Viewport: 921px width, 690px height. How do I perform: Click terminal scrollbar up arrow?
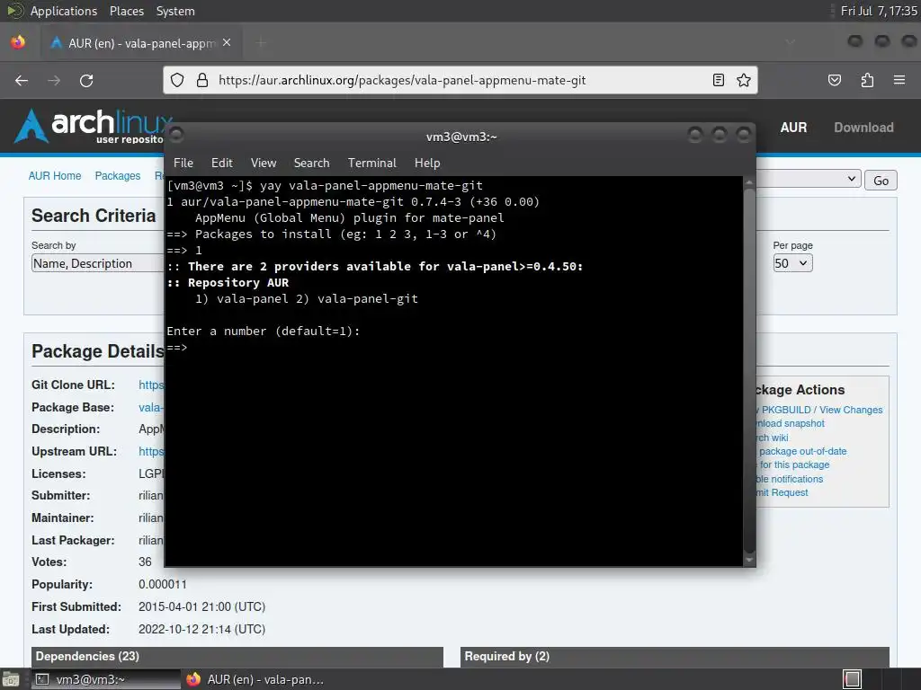coord(749,182)
